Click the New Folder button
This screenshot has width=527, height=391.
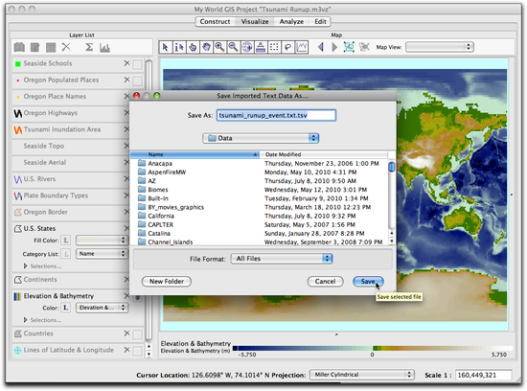point(167,282)
